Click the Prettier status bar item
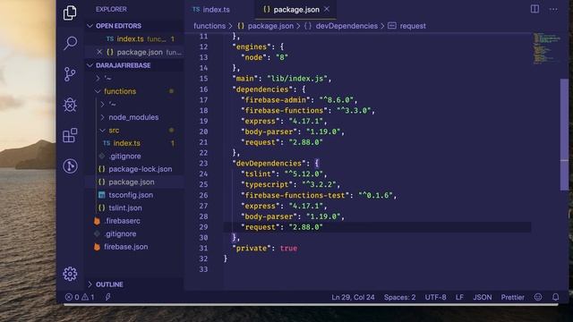The width and height of the screenshot is (573, 322). pos(513,297)
